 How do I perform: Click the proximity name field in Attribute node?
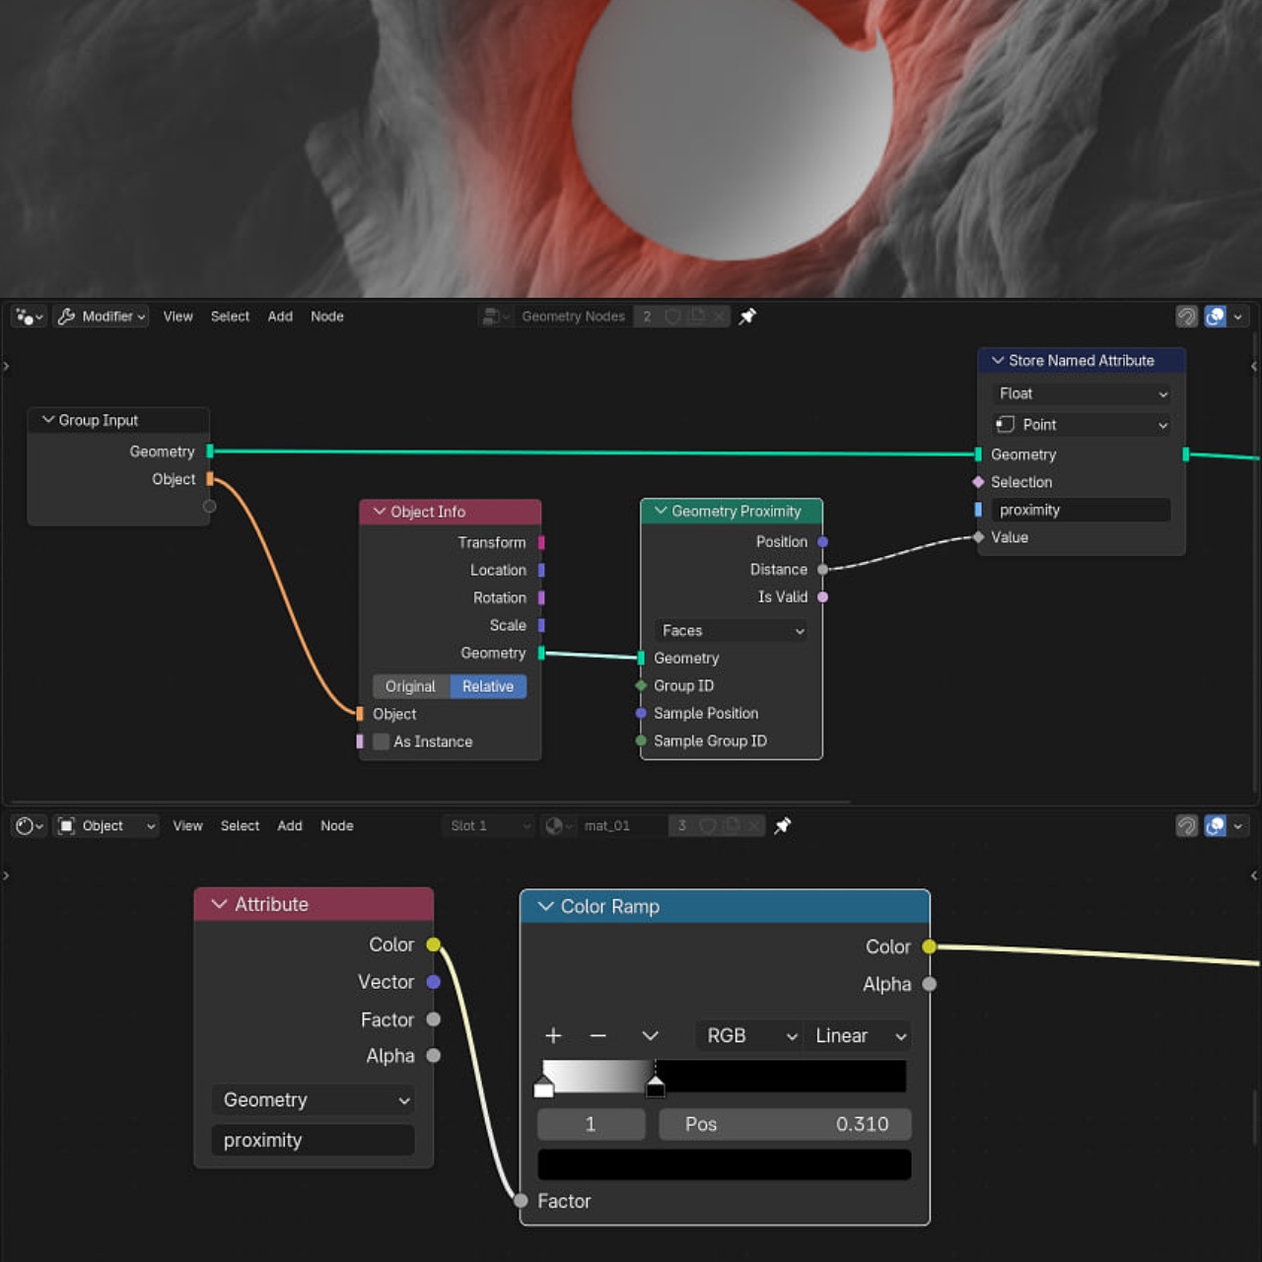click(314, 1140)
